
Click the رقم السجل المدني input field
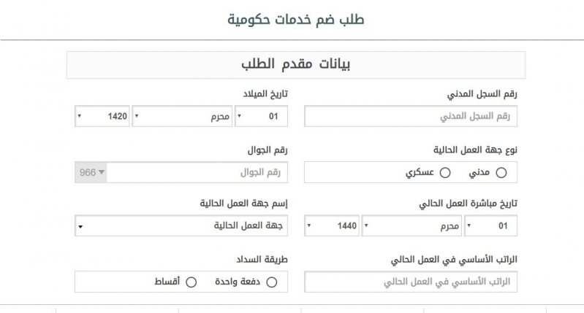pos(411,116)
